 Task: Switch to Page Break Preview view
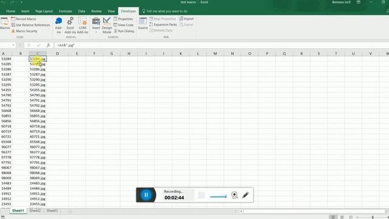tap(351, 217)
